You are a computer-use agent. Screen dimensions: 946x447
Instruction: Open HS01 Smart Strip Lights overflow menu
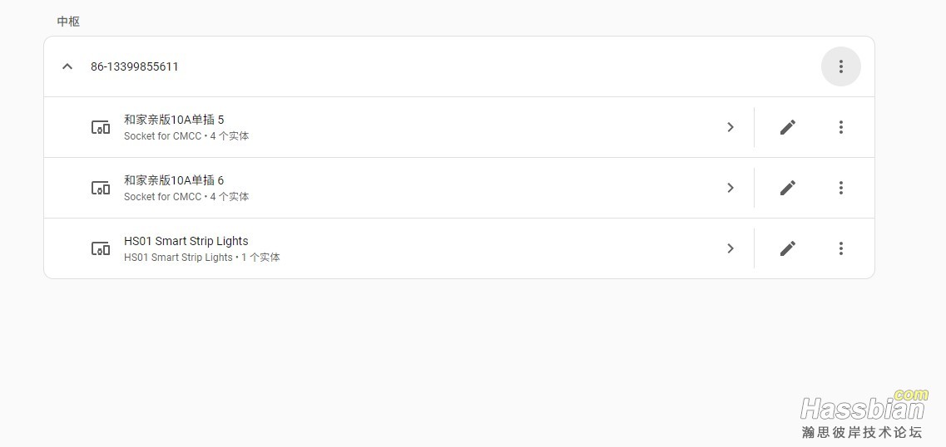tap(840, 248)
